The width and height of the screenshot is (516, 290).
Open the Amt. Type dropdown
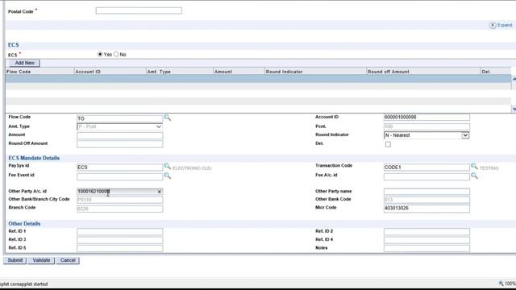click(x=120, y=126)
